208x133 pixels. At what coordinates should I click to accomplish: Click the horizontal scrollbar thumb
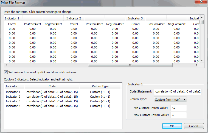[130, 65]
